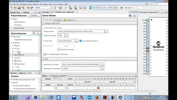Open Arduino from the Windows taskbar
The image size is (177, 100).
90,97
